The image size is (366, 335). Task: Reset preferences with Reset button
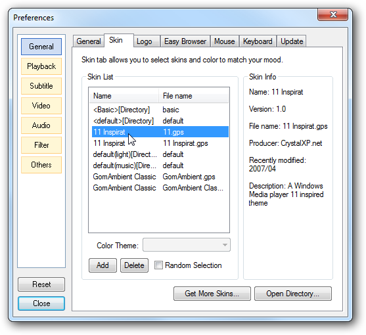tap(41, 284)
